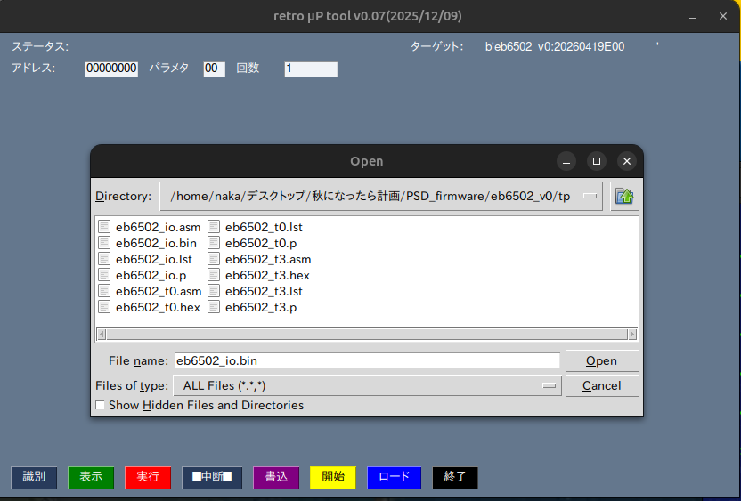Click the file icon next to eb6502_io.asm
Image resolution: width=741 pixels, height=501 pixels.
coord(104,227)
